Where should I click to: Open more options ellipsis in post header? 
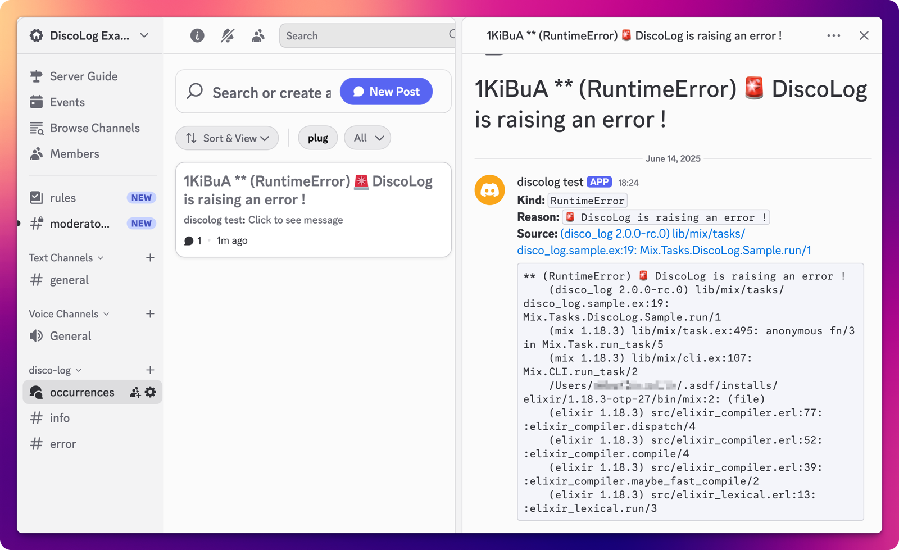point(833,36)
